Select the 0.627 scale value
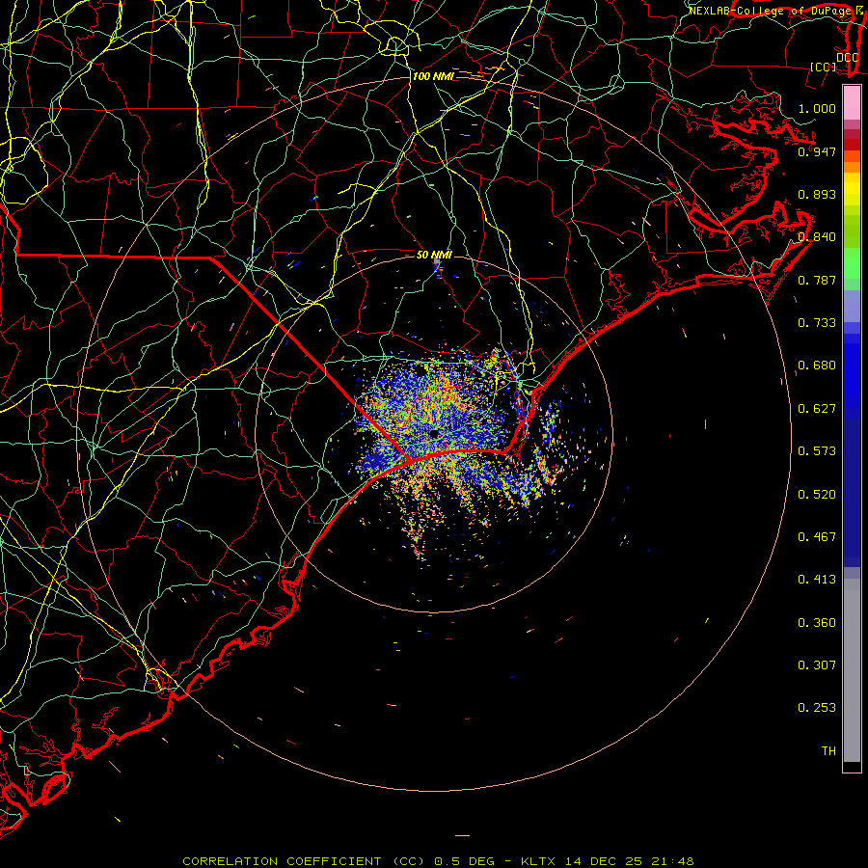The image size is (868, 868). pos(817,409)
